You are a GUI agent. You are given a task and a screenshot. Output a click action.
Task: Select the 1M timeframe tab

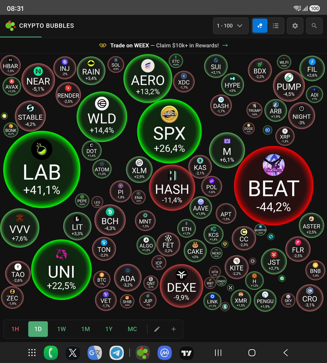[86, 329]
